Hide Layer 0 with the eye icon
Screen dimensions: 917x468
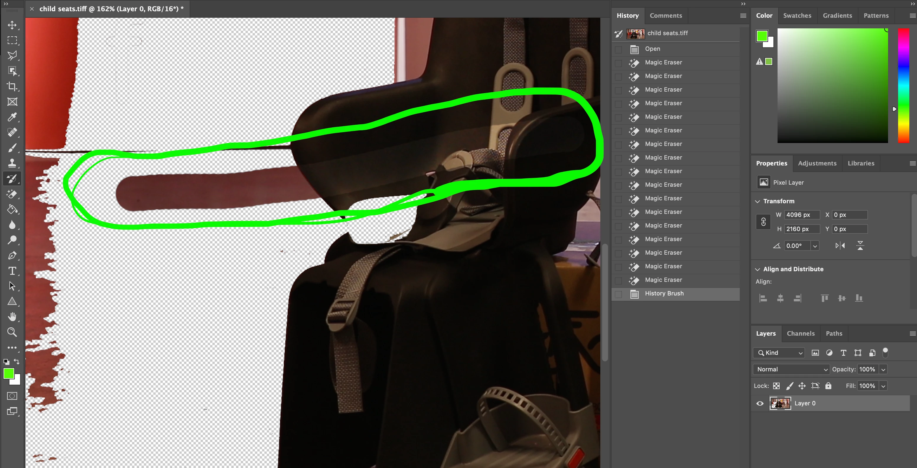pyautogui.click(x=760, y=403)
